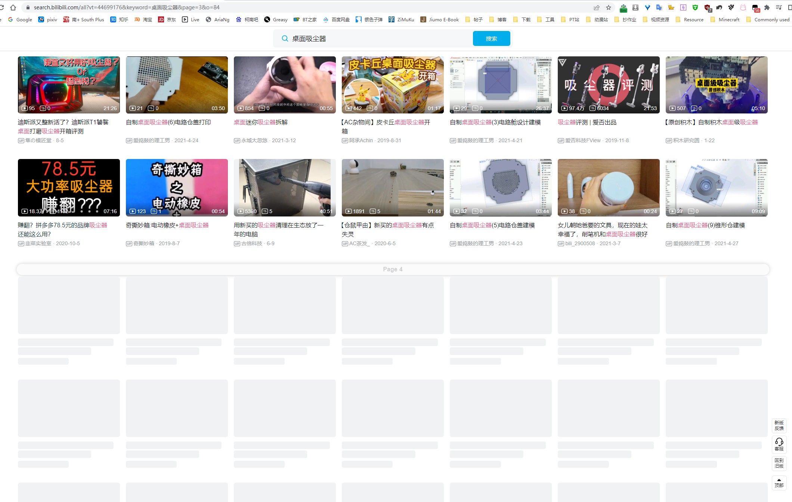This screenshot has width=792, height=502.
Task: Bookmark this page with the star icon
Action: point(609,7)
